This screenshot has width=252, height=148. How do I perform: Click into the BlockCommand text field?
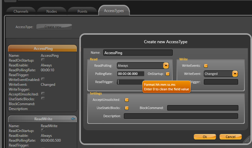click(203, 108)
